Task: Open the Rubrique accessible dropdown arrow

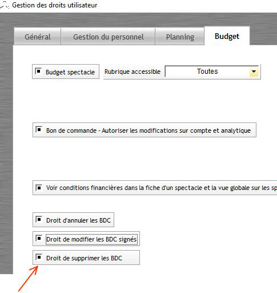Action: pos(254,72)
